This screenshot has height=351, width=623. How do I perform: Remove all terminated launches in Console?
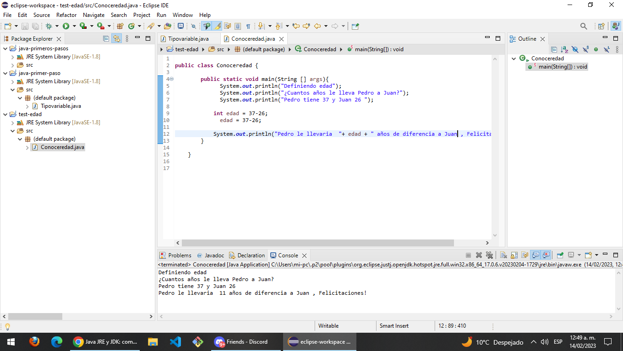pos(489,255)
